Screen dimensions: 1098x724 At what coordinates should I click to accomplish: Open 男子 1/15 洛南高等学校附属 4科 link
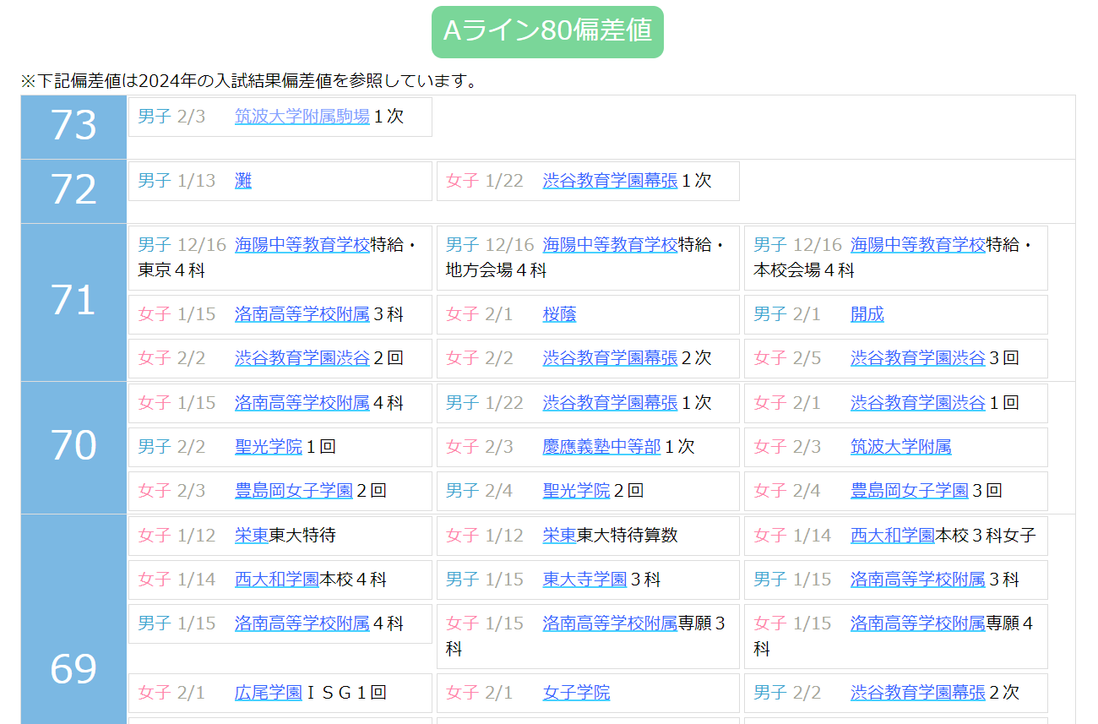pos(302,623)
